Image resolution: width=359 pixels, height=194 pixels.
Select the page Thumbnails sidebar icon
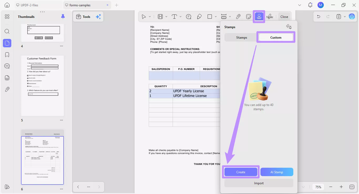click(7, 43)
